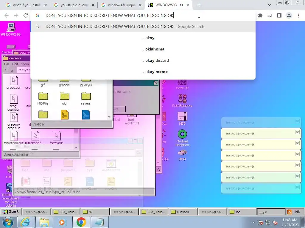Open the Chrome three-dot menu
The height and width of the screenshot is (228, 305).
[298, 15]
